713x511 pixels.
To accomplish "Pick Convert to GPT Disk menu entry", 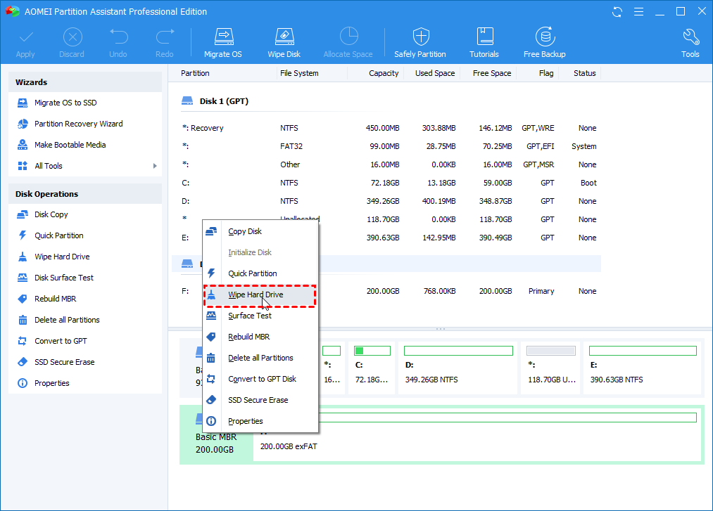I will [262, 380].
